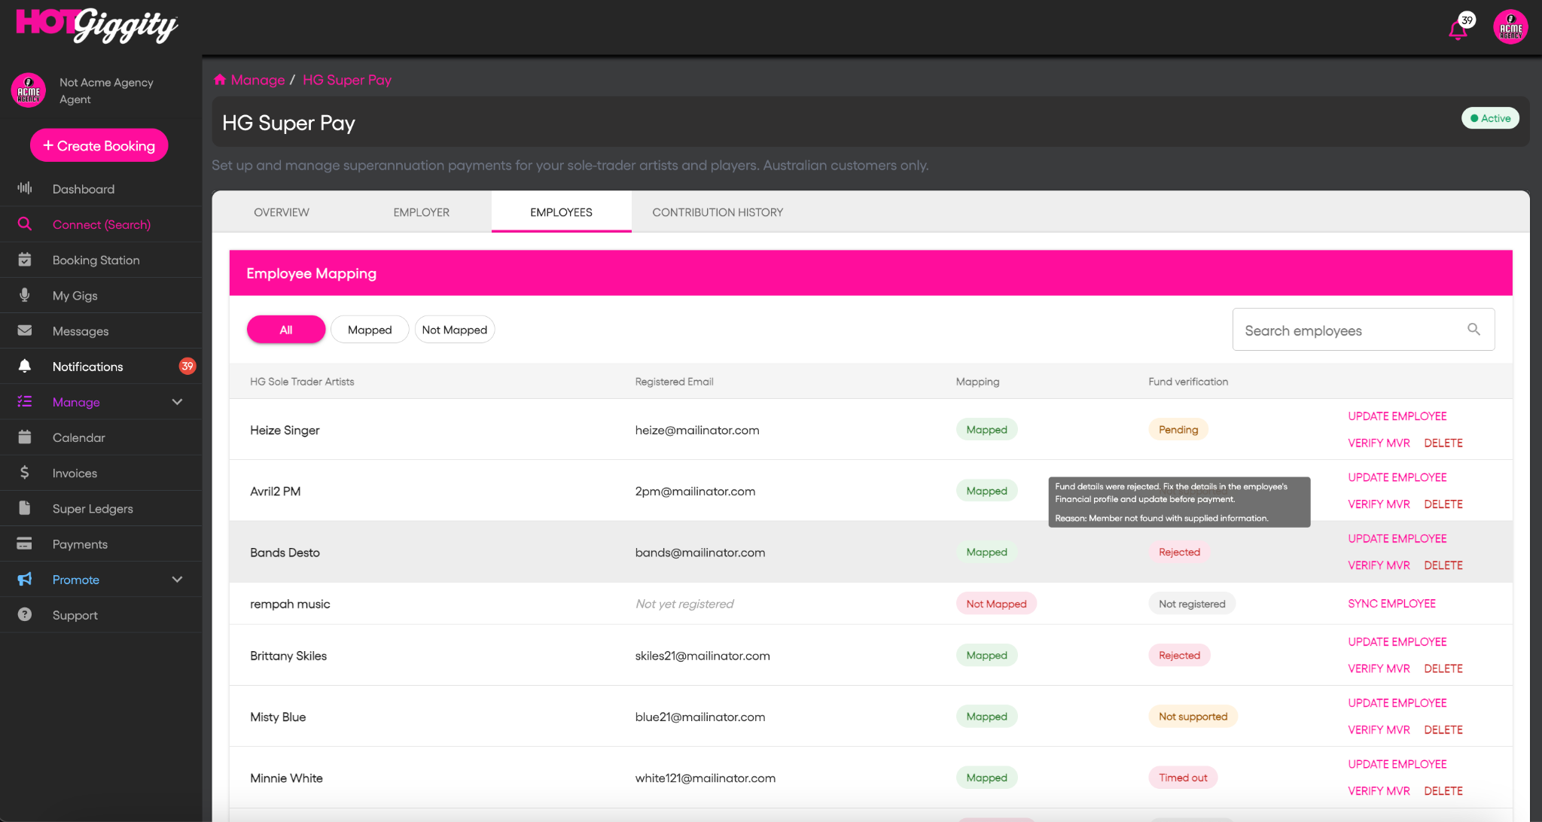
Task: Click the My Gigs microphone icon
Action: click(x=25, y=295)
